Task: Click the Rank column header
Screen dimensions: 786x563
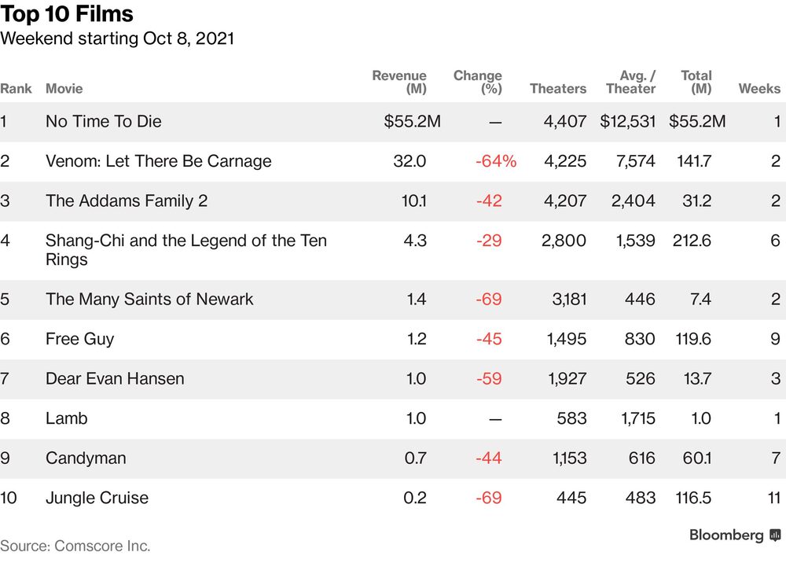Action: (x=16, y=89)
